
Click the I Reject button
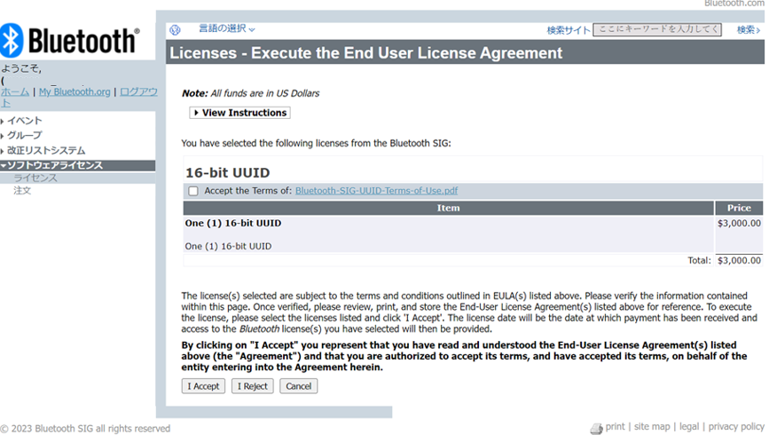[x=252, y=386]
